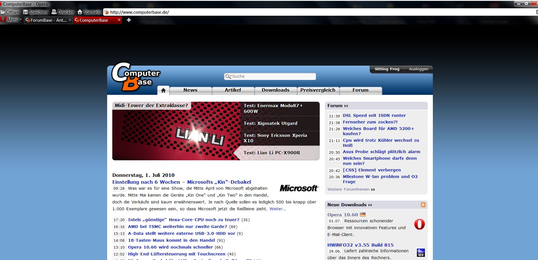The width and height of the screenshot is (538, 260).
Task: Select Test: Enermax Modu87+ 600W teaser
Action: click(280, 109)
